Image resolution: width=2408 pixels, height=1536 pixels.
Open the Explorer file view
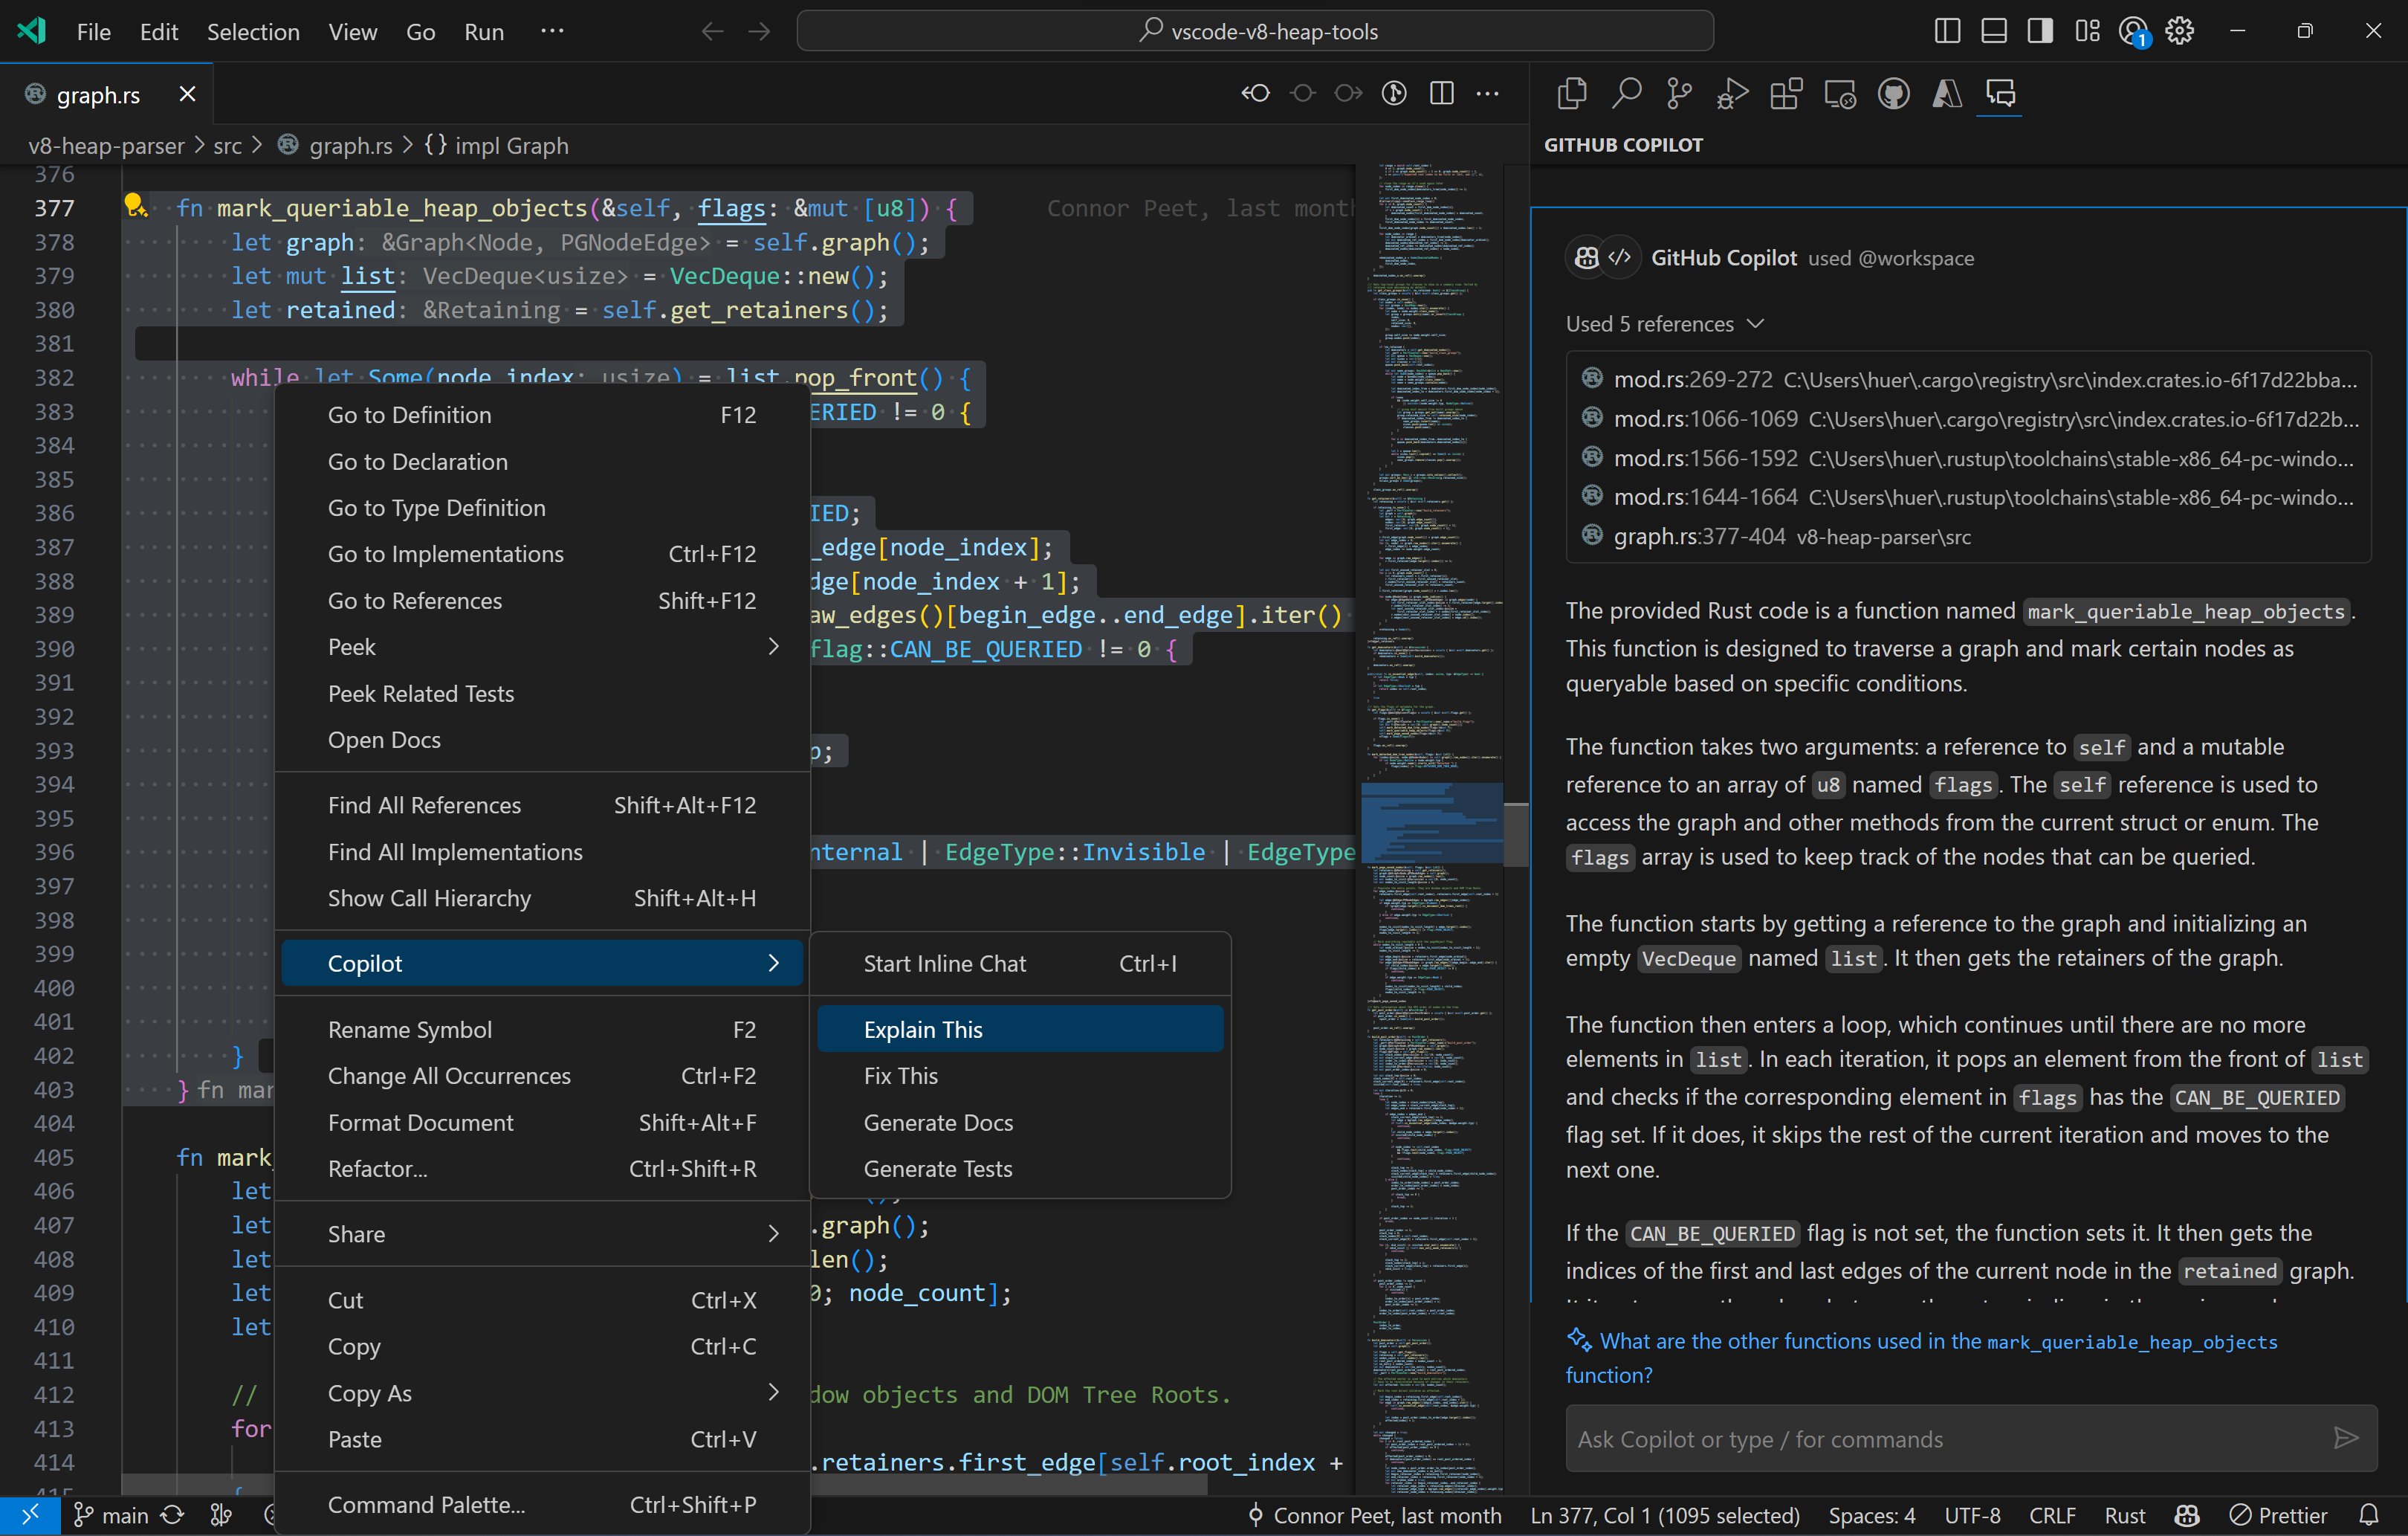coord(1570,93)
